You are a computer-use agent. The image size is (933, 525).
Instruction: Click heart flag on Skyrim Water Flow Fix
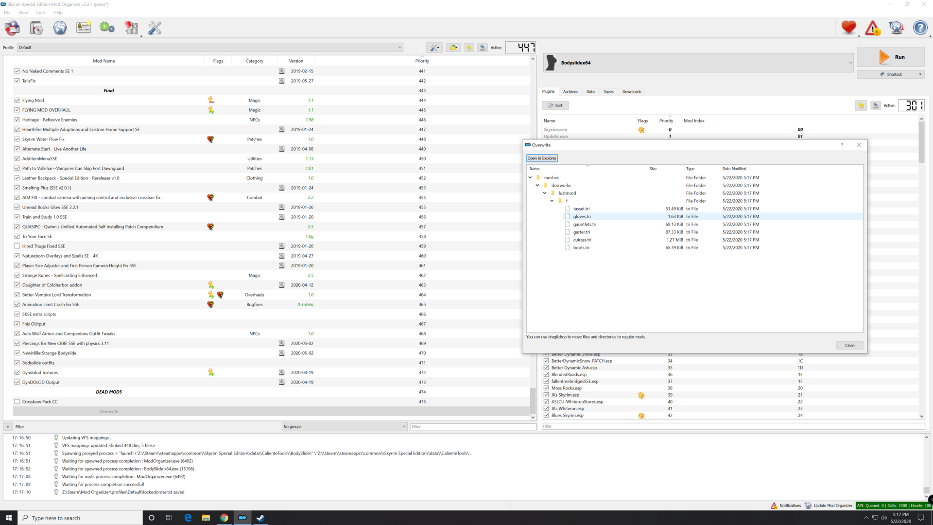pos(210,139)
